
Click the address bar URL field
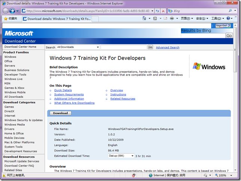click(x=88, y=11)
